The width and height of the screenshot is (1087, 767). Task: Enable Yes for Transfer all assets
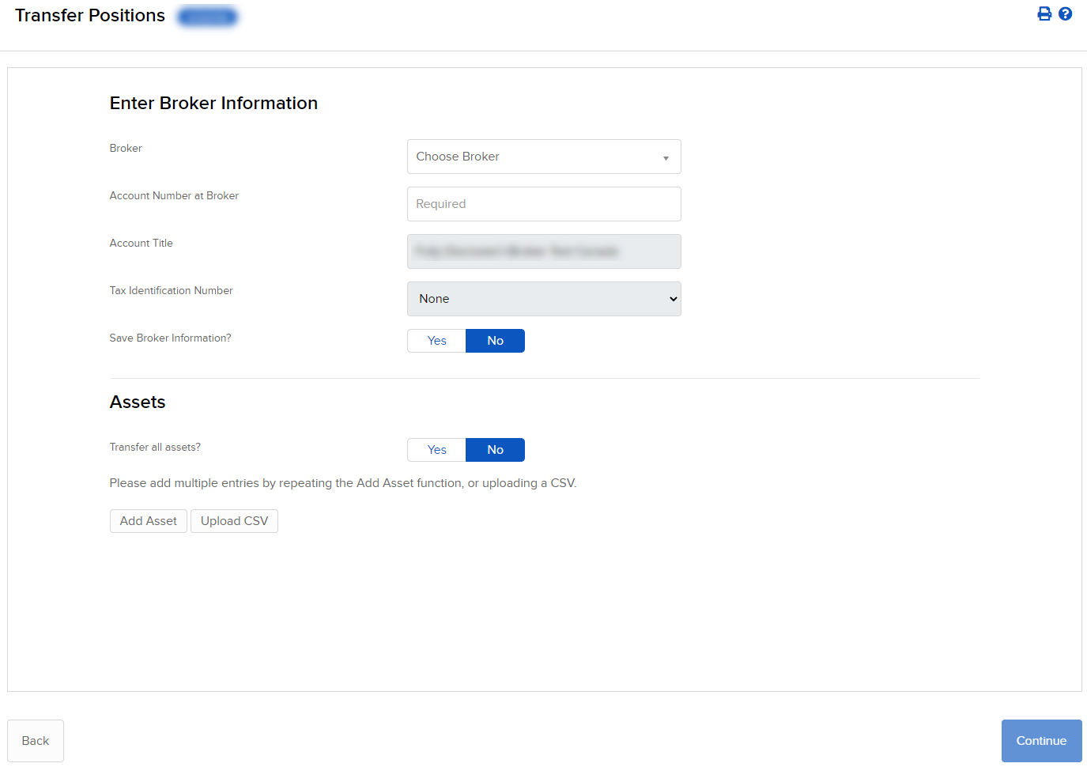coord(436,449)
